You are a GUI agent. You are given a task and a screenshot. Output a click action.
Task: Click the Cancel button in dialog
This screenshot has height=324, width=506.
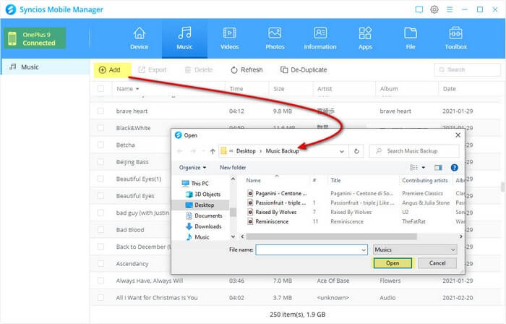(x=437, y=263)
